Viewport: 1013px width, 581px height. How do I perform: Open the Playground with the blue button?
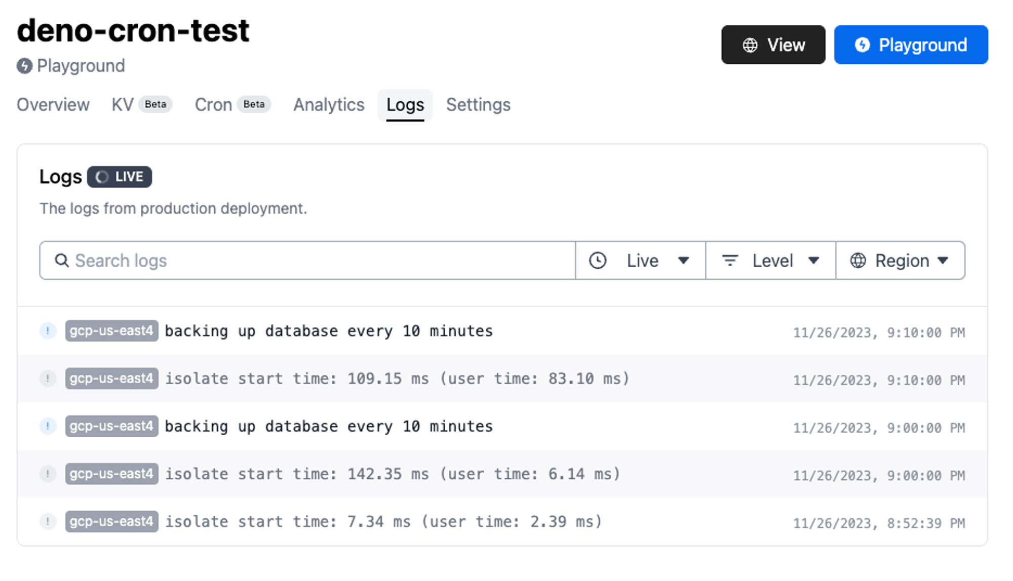click(x=910, y=45)
